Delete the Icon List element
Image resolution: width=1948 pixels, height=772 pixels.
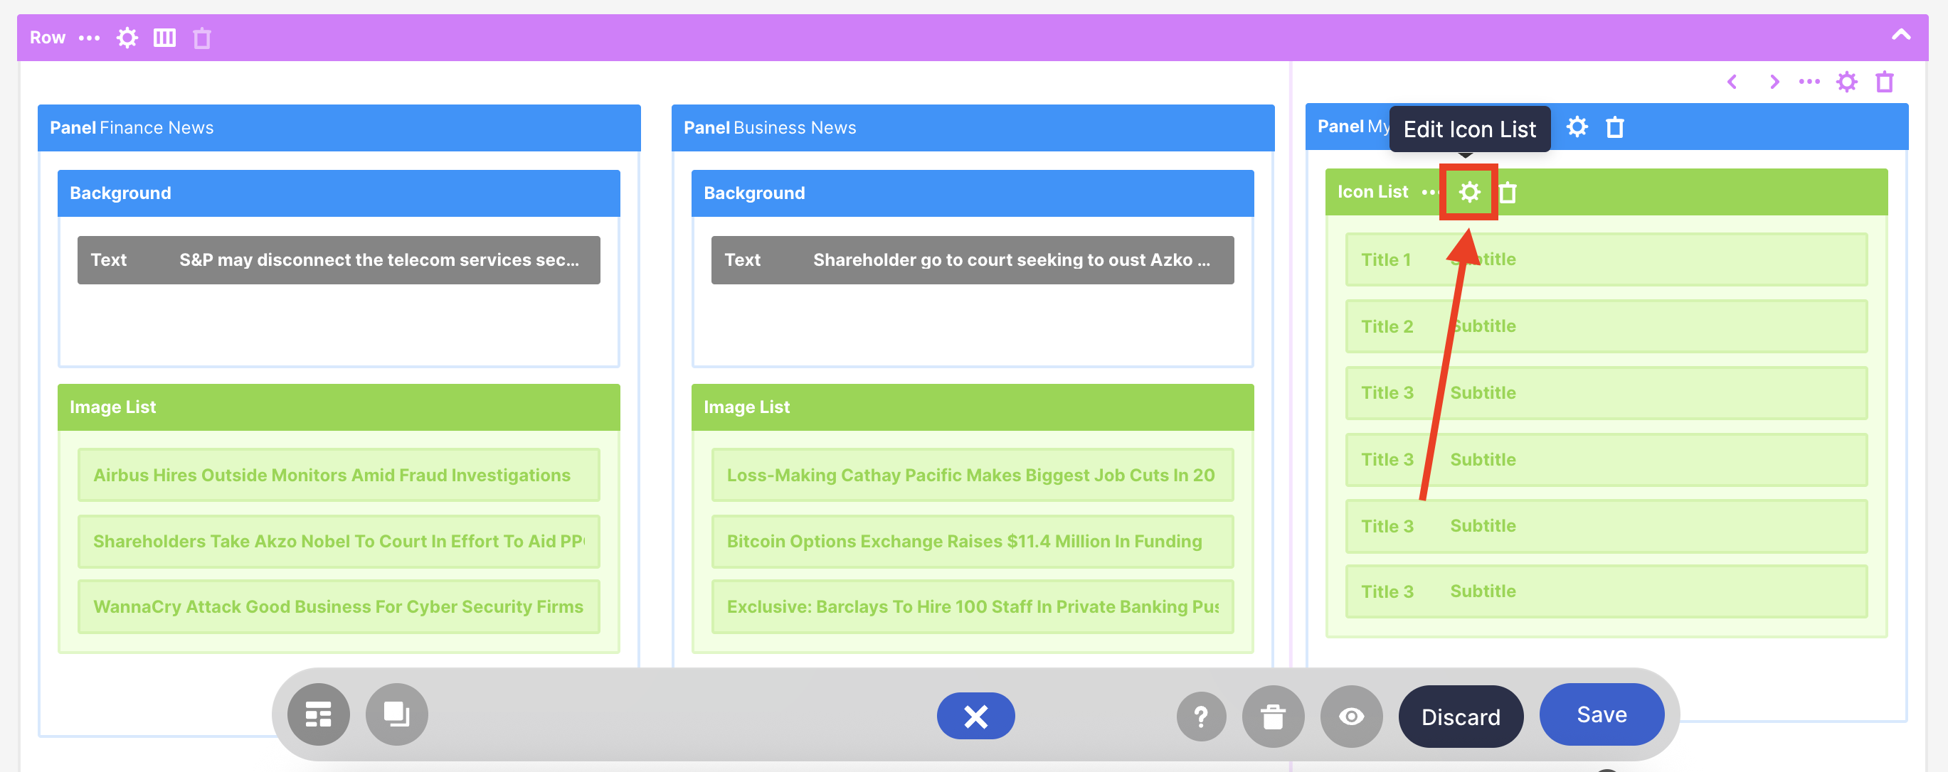(1507, 193)
